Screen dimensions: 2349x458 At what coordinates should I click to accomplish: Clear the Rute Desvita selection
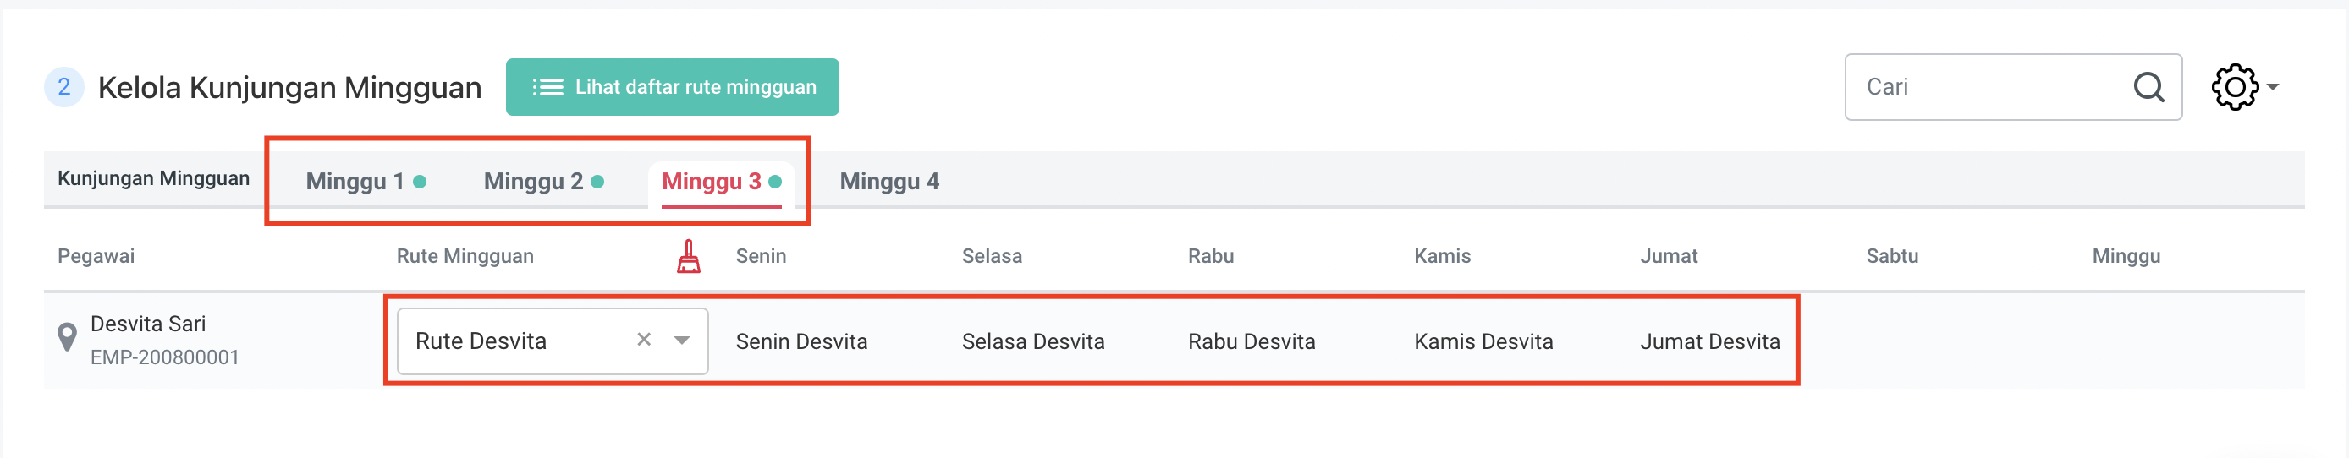click(x=644, y=340)
